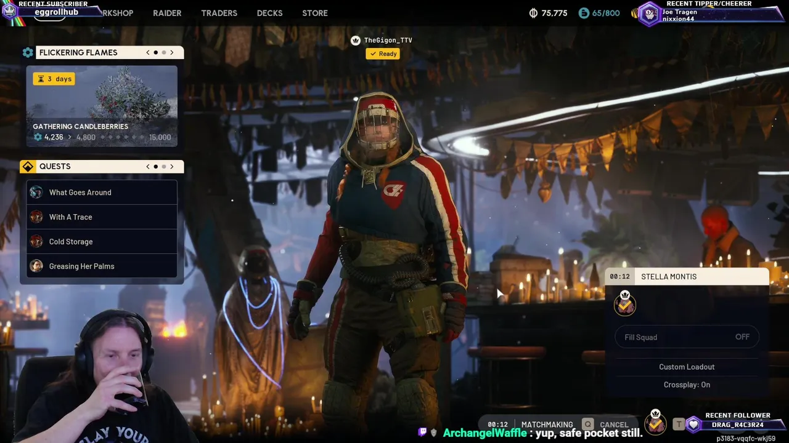The image size is (789, 443).
Task: Click the coin currency icon next to 75.775
Action: click(533, 13)
